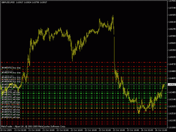
Task: Select the #14859743 sell stop order label
Action: coord(11,107)
